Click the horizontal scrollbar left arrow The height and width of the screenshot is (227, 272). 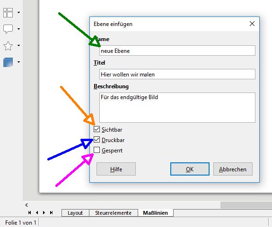coord(26,205)
